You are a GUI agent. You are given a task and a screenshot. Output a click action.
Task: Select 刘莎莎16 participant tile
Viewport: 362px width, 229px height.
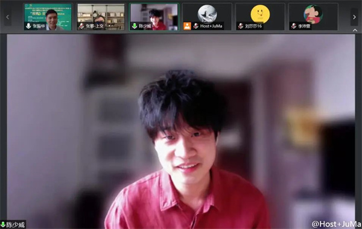click(x=260, y=17)
